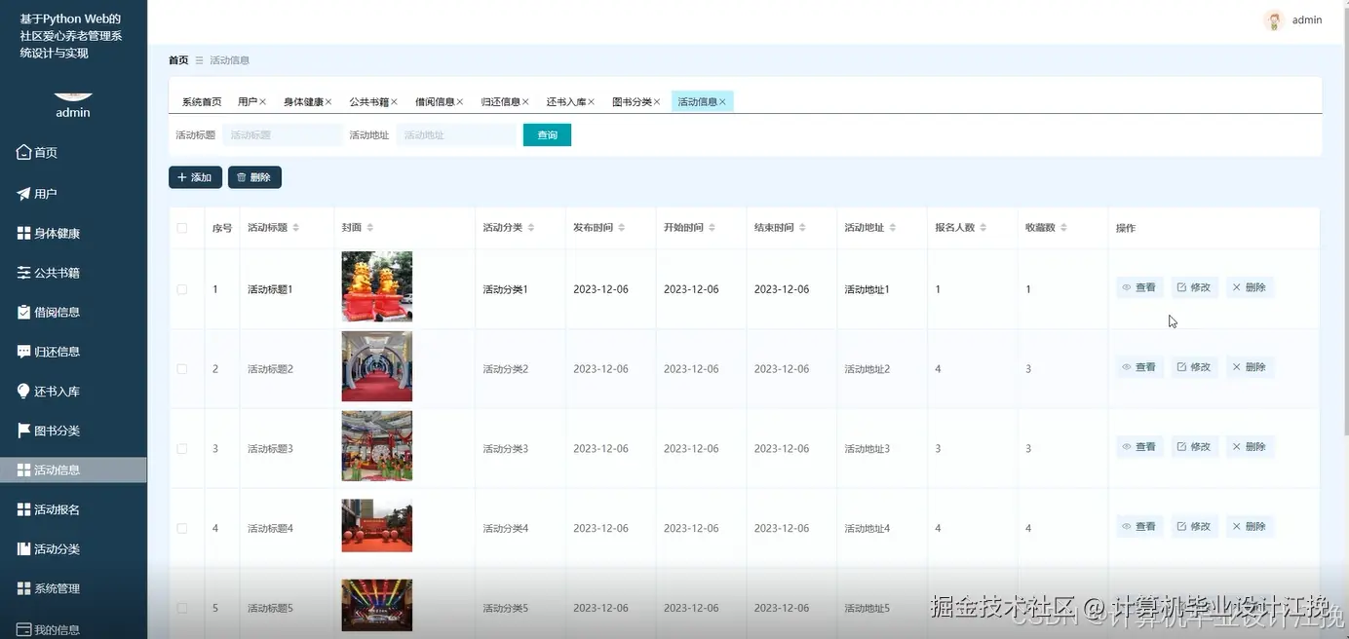Image resolution: width=1349 pixels, height=639 pixels.
Task: Open 归还信息 sidebar menu
Action: coord(73,352)
